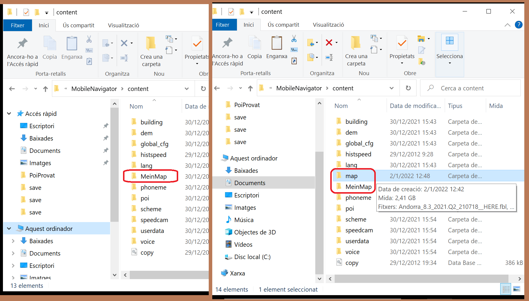The width and height of the screenshot is (529, 301).
Task: Collapse the Accés ràpid tree node
Action: 9,114
